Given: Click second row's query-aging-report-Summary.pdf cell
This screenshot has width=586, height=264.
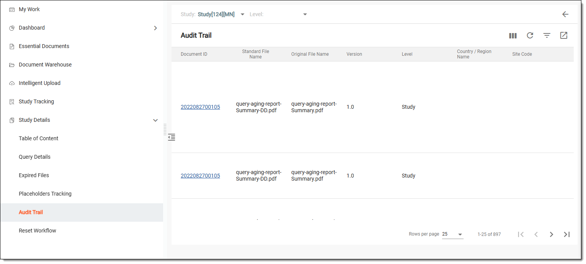Looking at the screenshot, I should pos(314,176).
